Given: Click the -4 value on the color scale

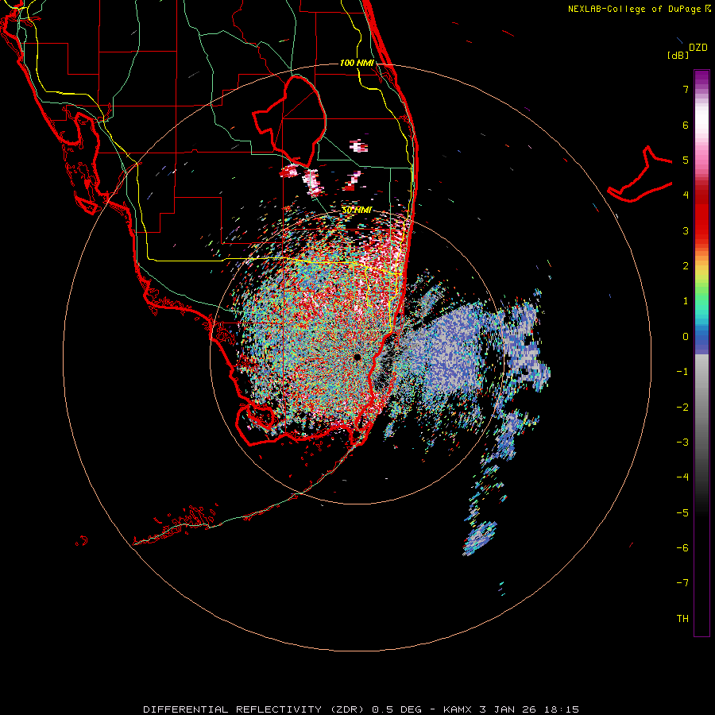Looking at the screenshot, I should pyautogui.click(x=682, y=477).
